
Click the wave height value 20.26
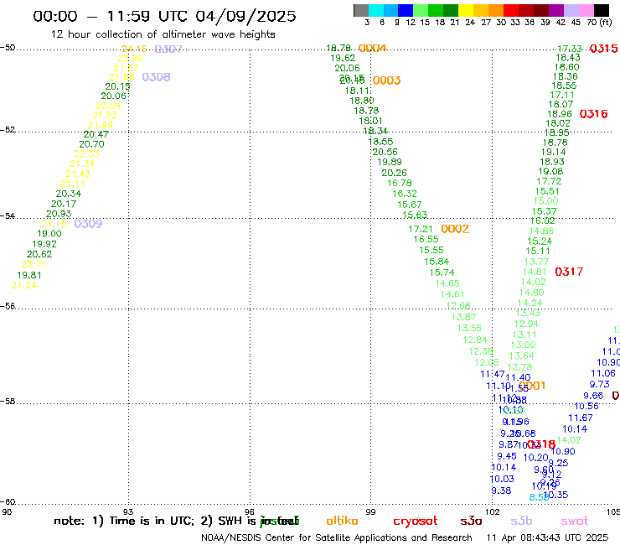tap(395, 173)
